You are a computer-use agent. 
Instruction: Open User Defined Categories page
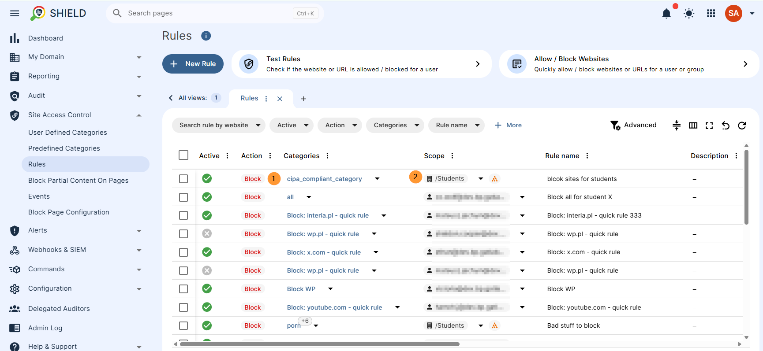click(x=67, y=133)
